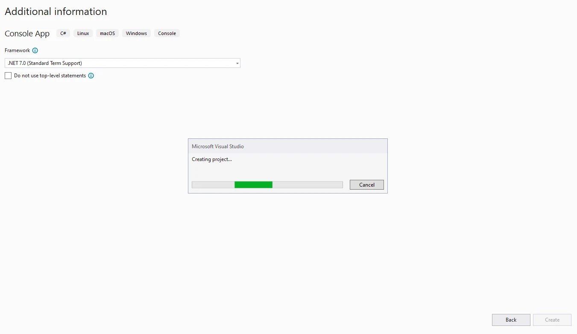Screen dimensions: 577x334
Task: Click the info icon beside Framework
Action: [35, 50]
